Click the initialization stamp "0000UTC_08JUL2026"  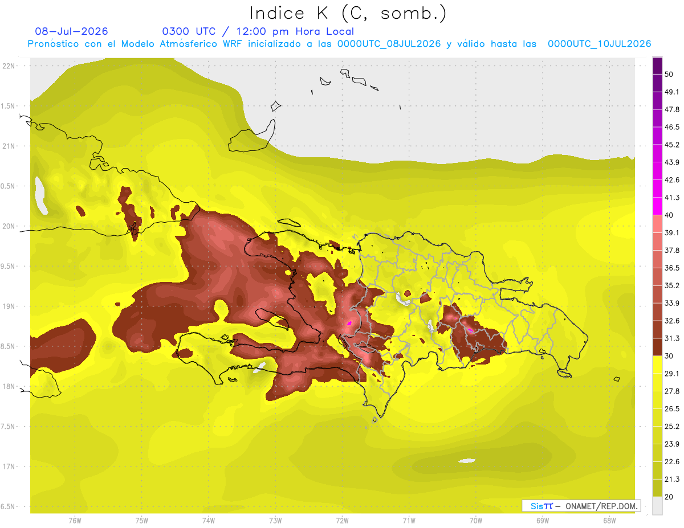point(389,44)
